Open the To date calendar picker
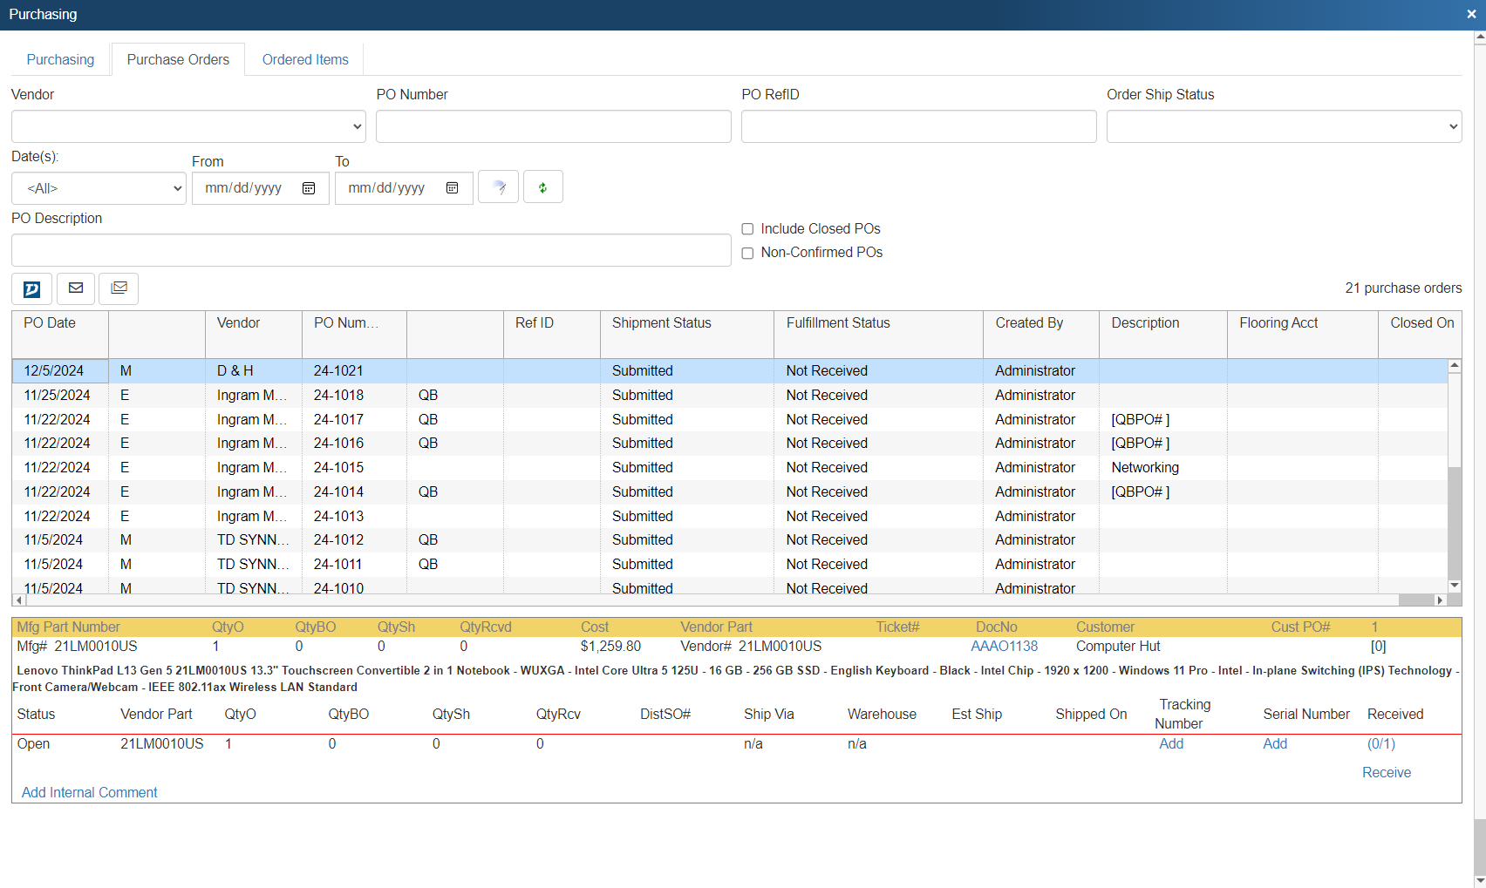 [452, 188]
